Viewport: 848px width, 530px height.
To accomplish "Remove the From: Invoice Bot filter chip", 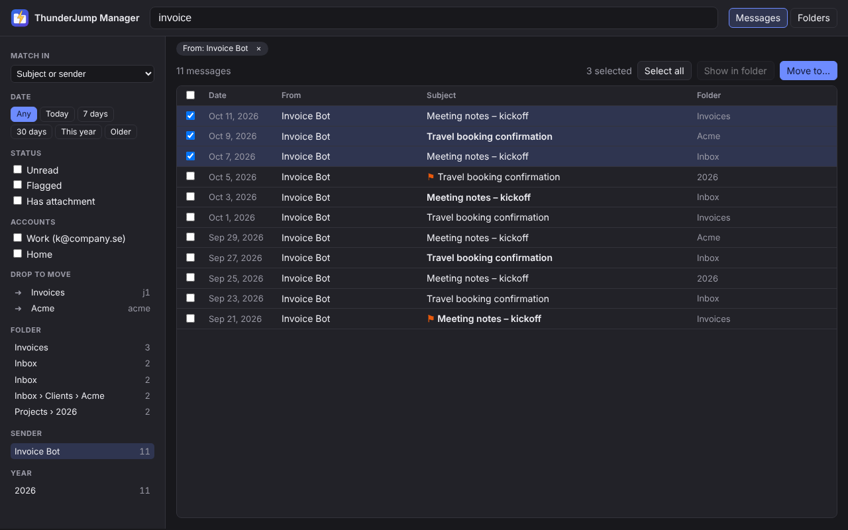I will [x=258, y=48].
